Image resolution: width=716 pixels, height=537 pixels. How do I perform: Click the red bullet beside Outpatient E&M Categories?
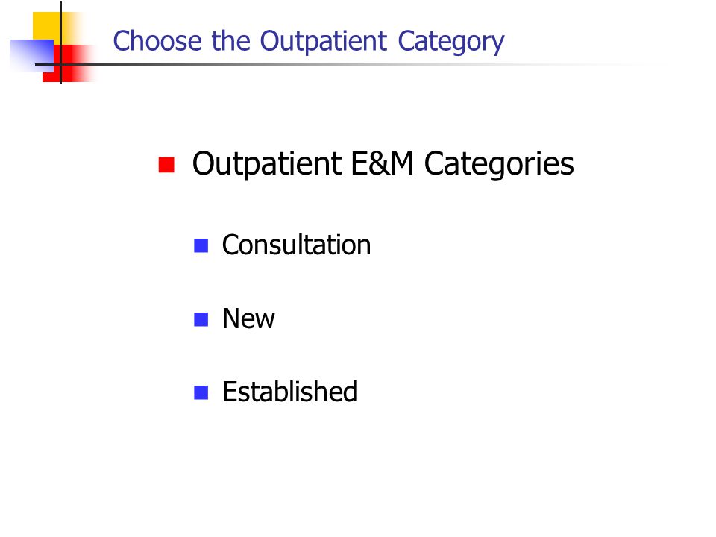[x=166, y=165]
